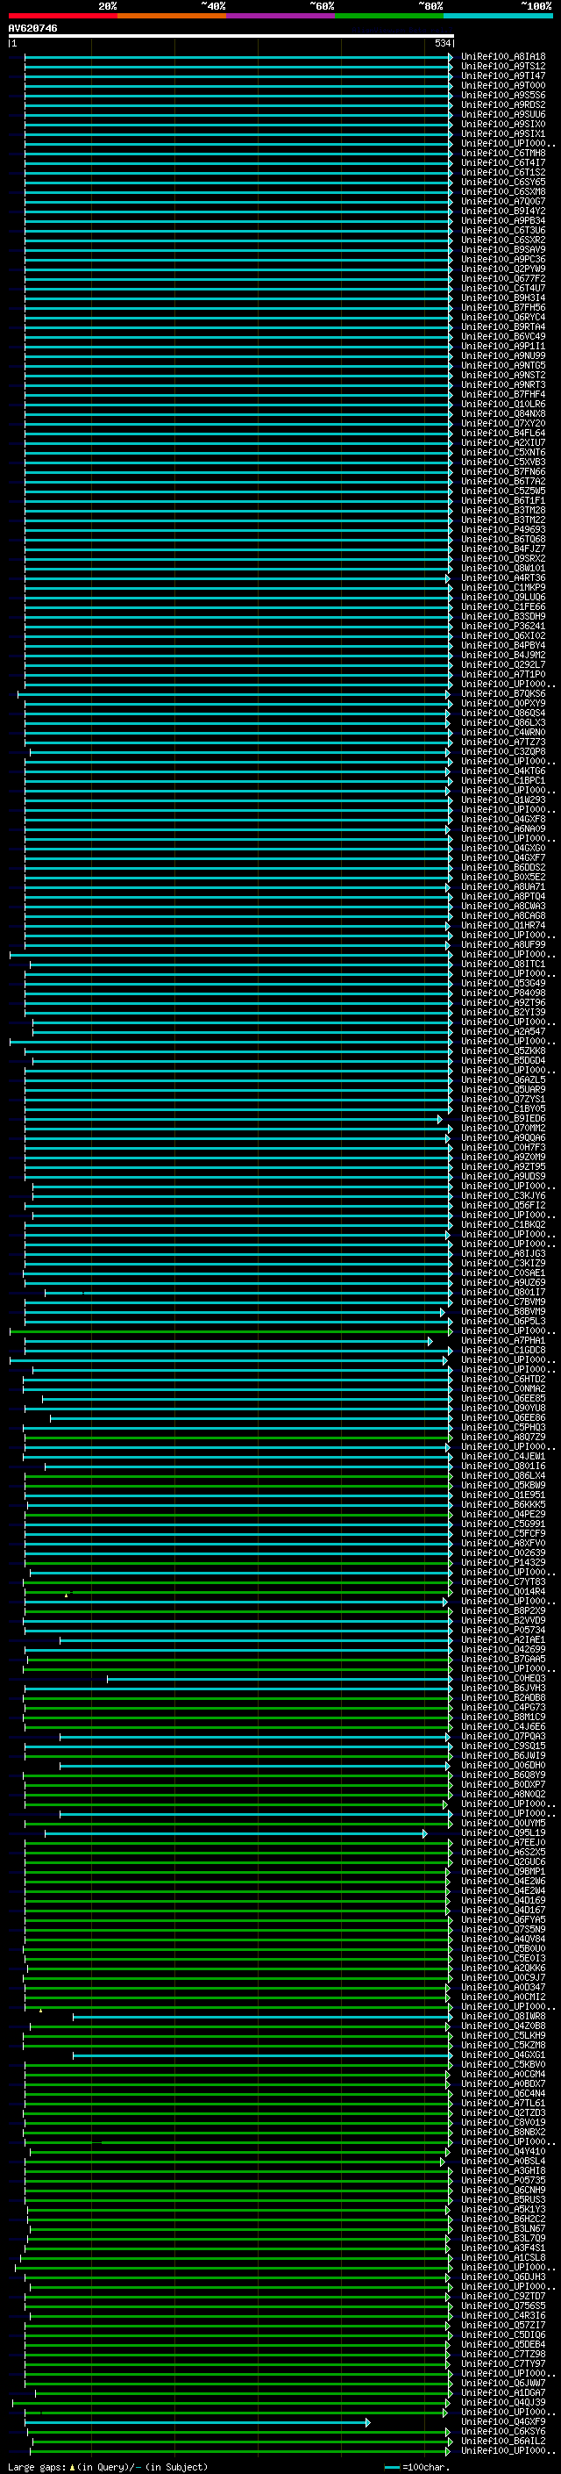Image resolution: width=561 pixels, height=2474 pixels.
Task: Click the cyan ~100% identity legend segment
Action: (x=498, y=16)
